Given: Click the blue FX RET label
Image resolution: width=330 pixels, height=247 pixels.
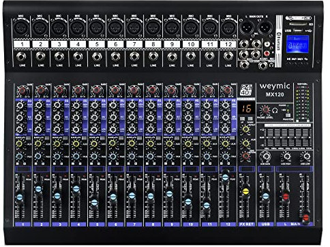Looking at the screenshot, I should [x=247, y=224].
